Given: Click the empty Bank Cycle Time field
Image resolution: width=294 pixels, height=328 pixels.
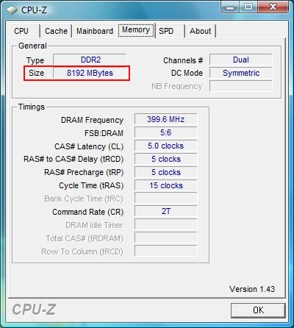Looking at the screenshot, I should point(166,198).
